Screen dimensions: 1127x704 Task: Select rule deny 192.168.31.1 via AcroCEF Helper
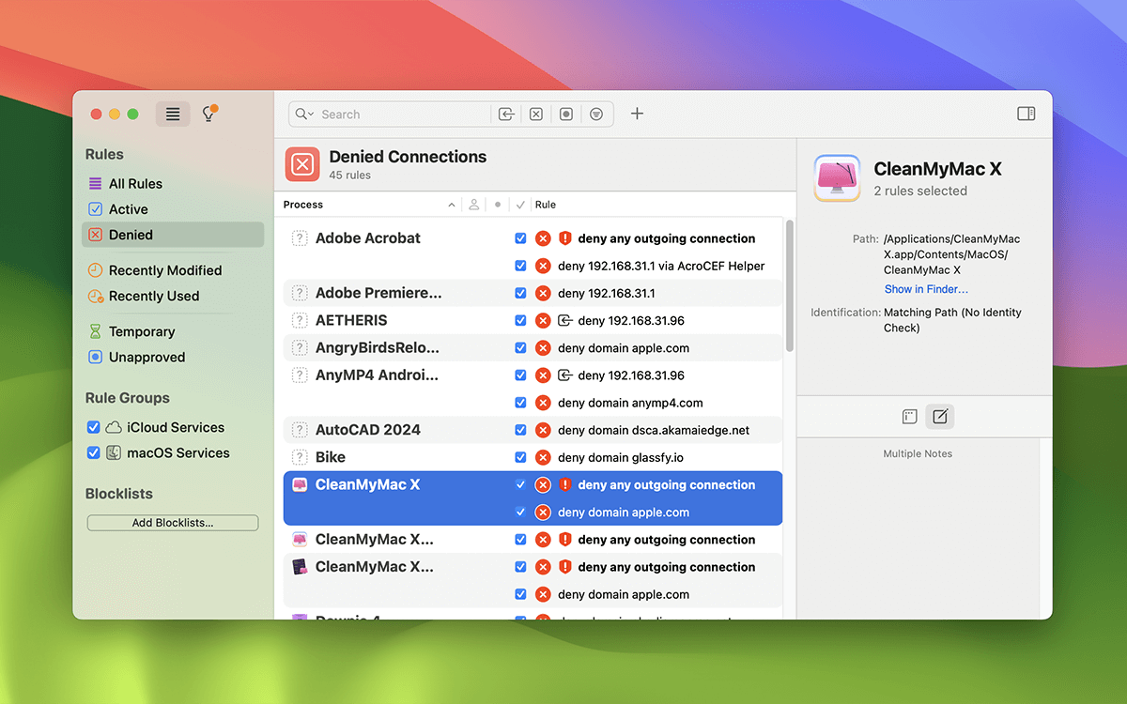(661, 266)
